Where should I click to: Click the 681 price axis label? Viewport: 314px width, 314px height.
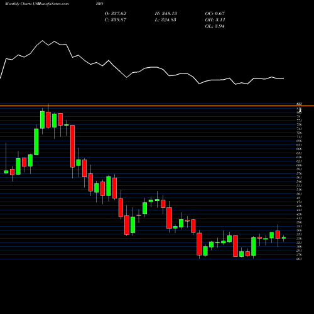299,145
